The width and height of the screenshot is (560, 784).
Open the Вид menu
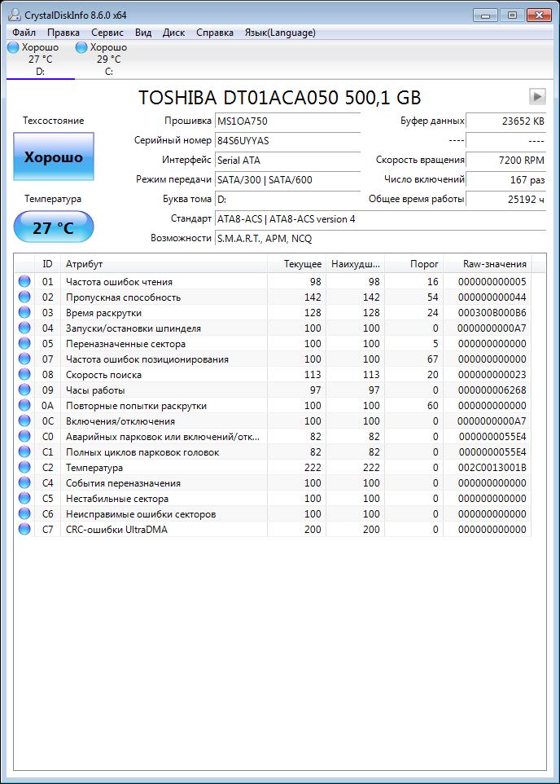coord(143,33)
